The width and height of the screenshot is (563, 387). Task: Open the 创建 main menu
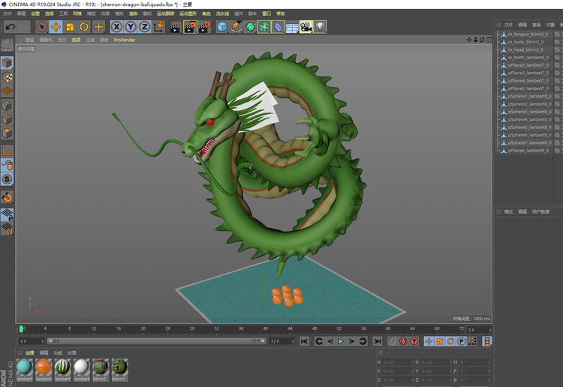[x=35, y=13]
